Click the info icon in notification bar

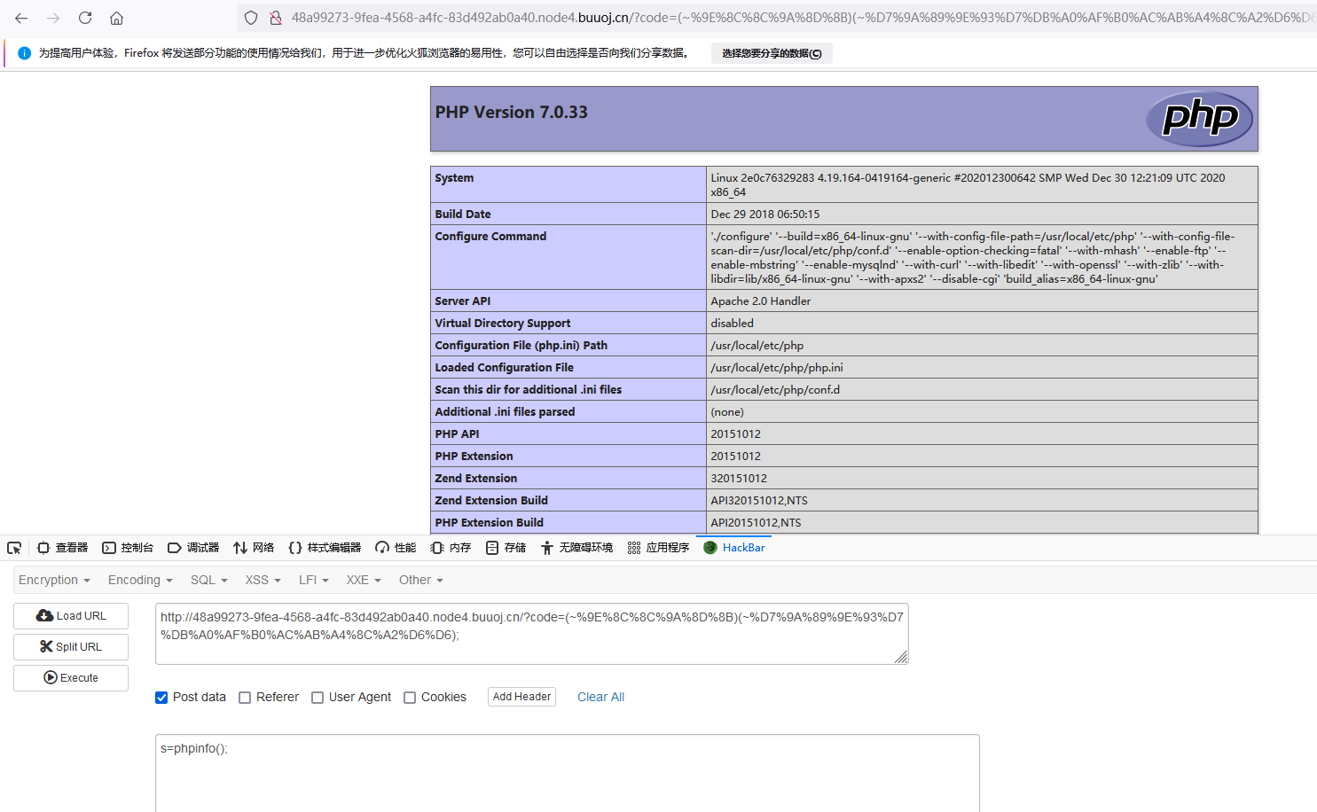coord(24,53)
